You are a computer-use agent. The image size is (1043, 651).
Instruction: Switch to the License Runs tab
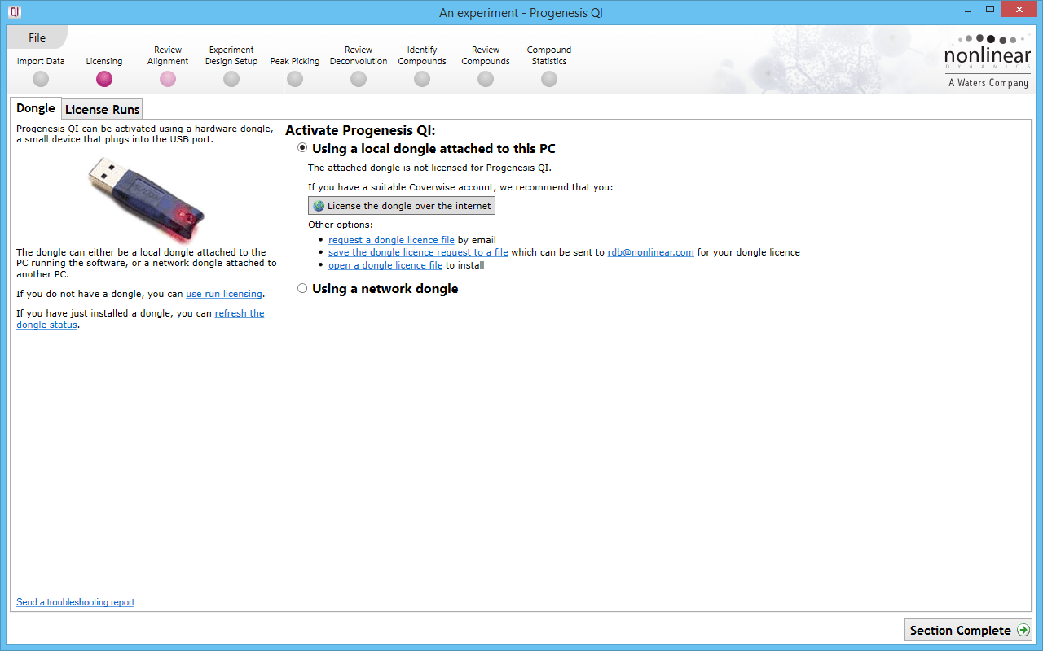(x=103, y=110)
